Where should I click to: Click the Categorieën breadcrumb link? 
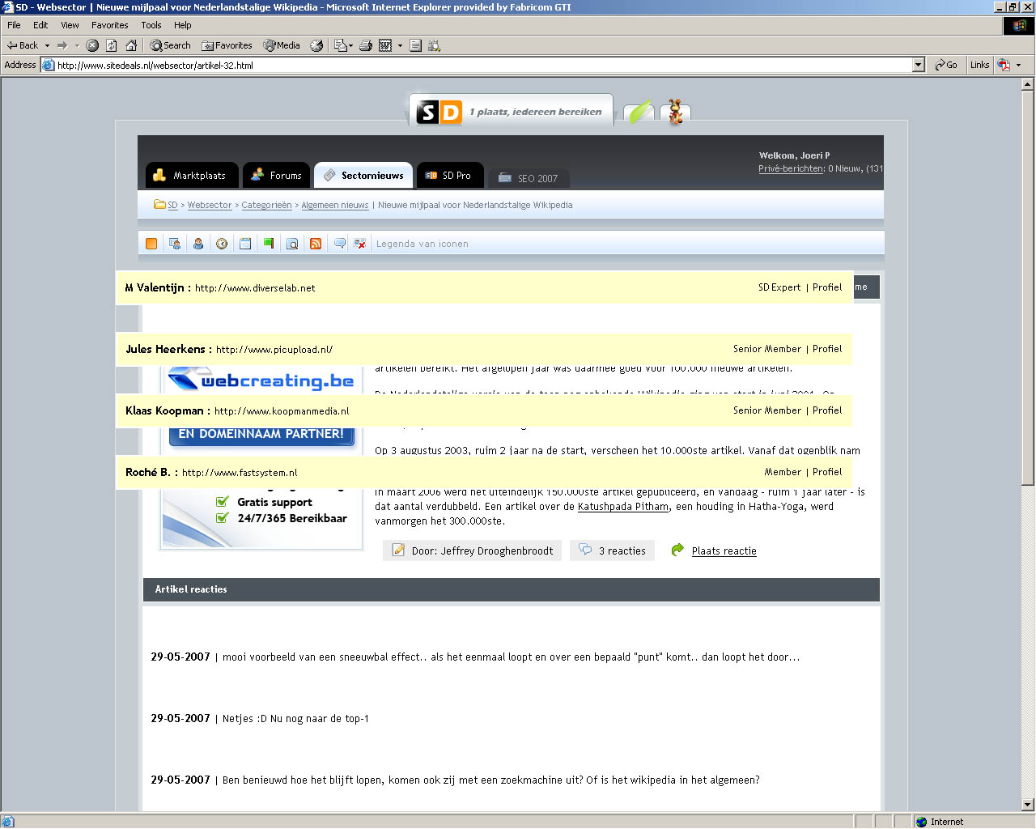266,205
